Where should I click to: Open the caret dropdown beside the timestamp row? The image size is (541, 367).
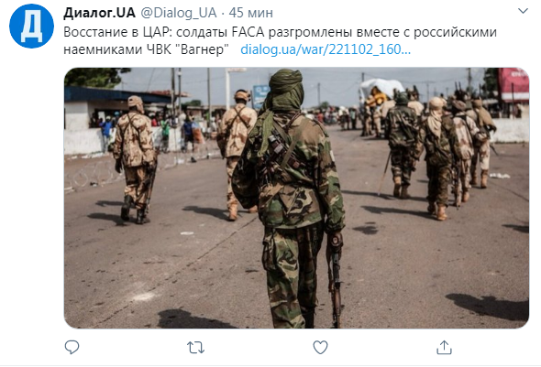click(523, 11)
